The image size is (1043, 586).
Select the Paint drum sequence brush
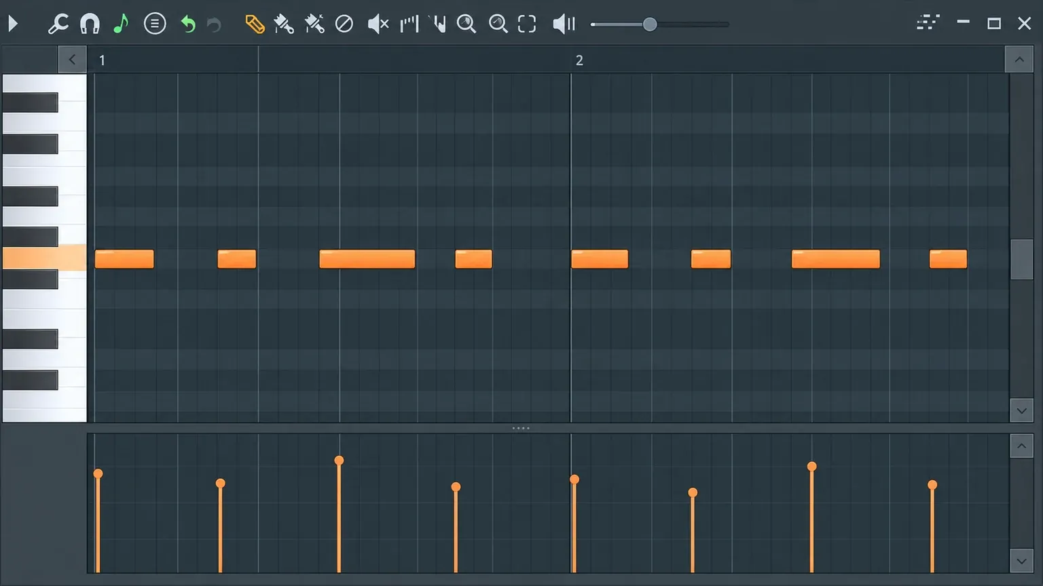click(x=314, y=24)
